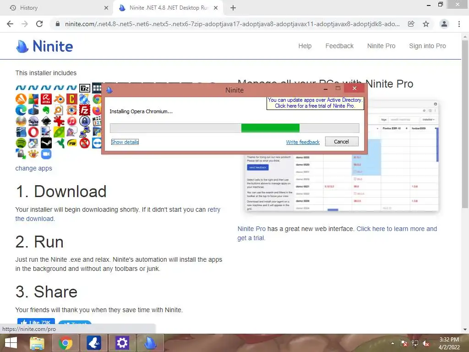
Task: Click the blue Zoom camera icon
Action: click(46, 154)
